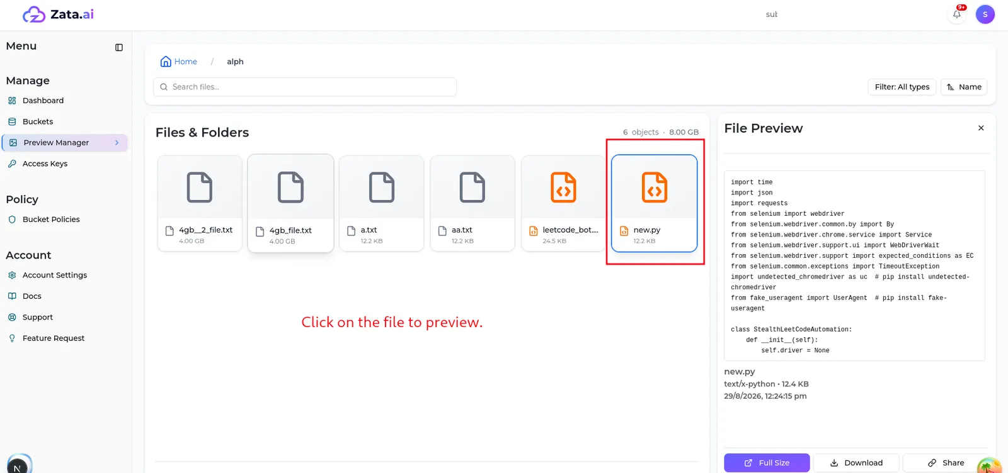Click the a.txt file name
This screenshot has height=473, width=1008.
[x=369, y=230]
